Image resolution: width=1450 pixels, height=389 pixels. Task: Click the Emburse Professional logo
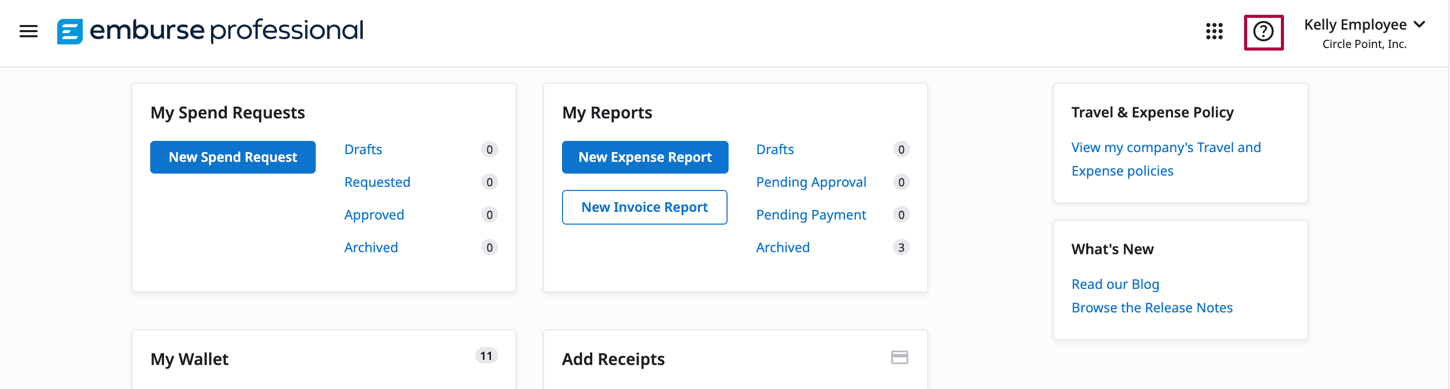(210, 31)
